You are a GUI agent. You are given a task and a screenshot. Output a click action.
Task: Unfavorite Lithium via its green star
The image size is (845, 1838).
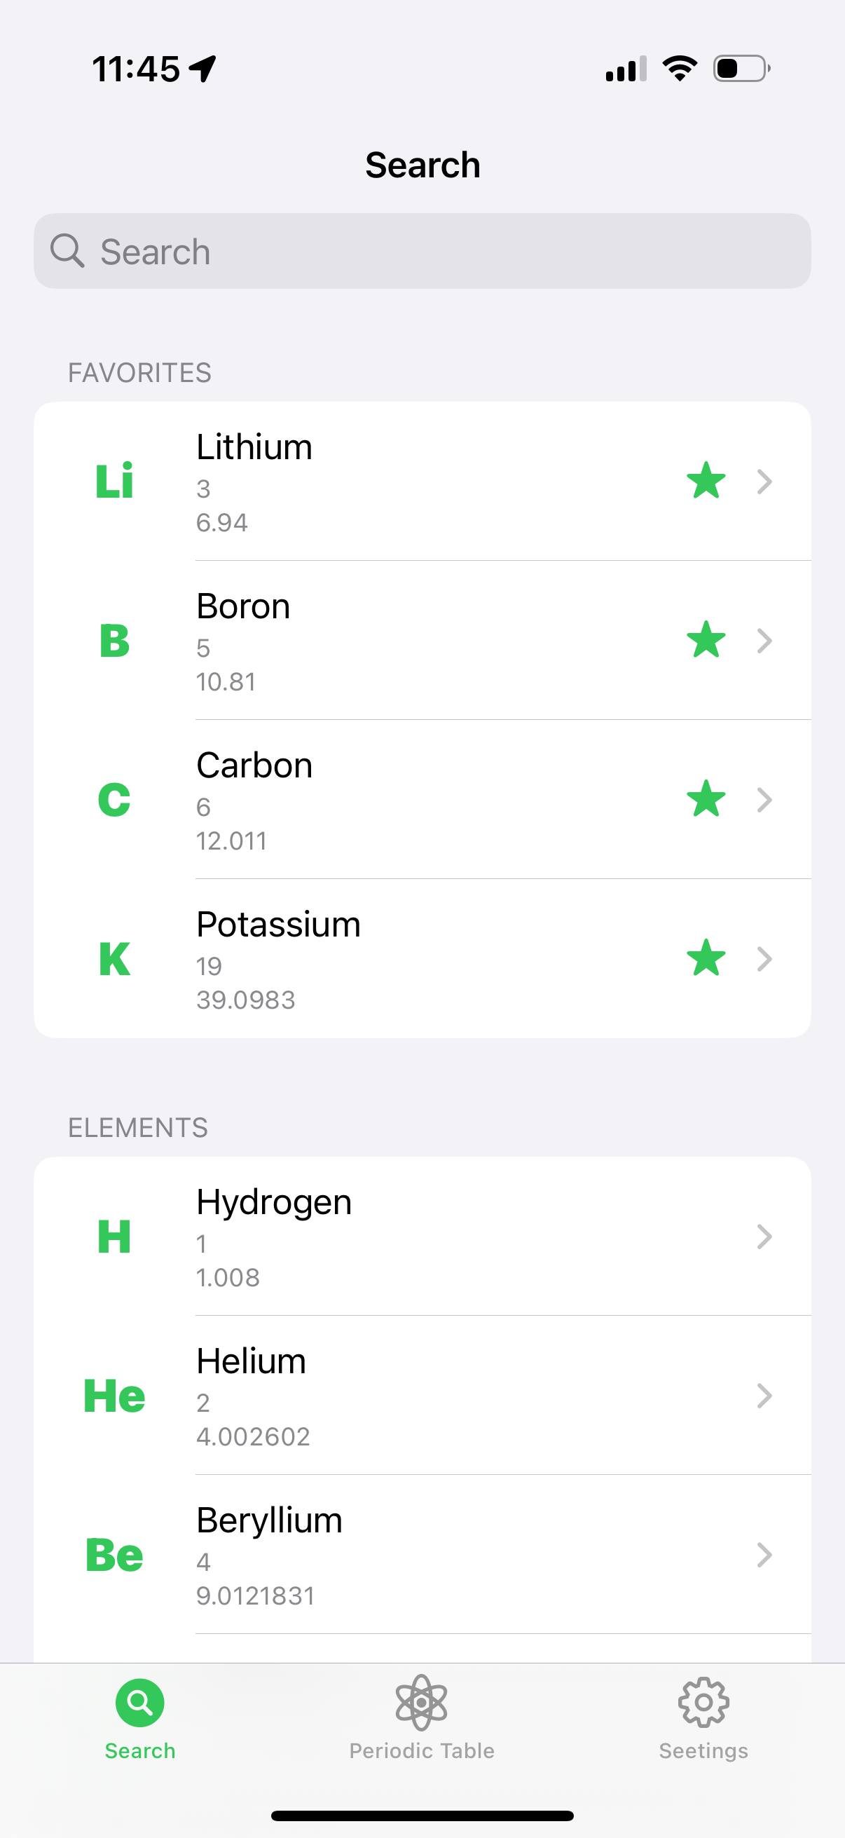[x=706, y=480]
